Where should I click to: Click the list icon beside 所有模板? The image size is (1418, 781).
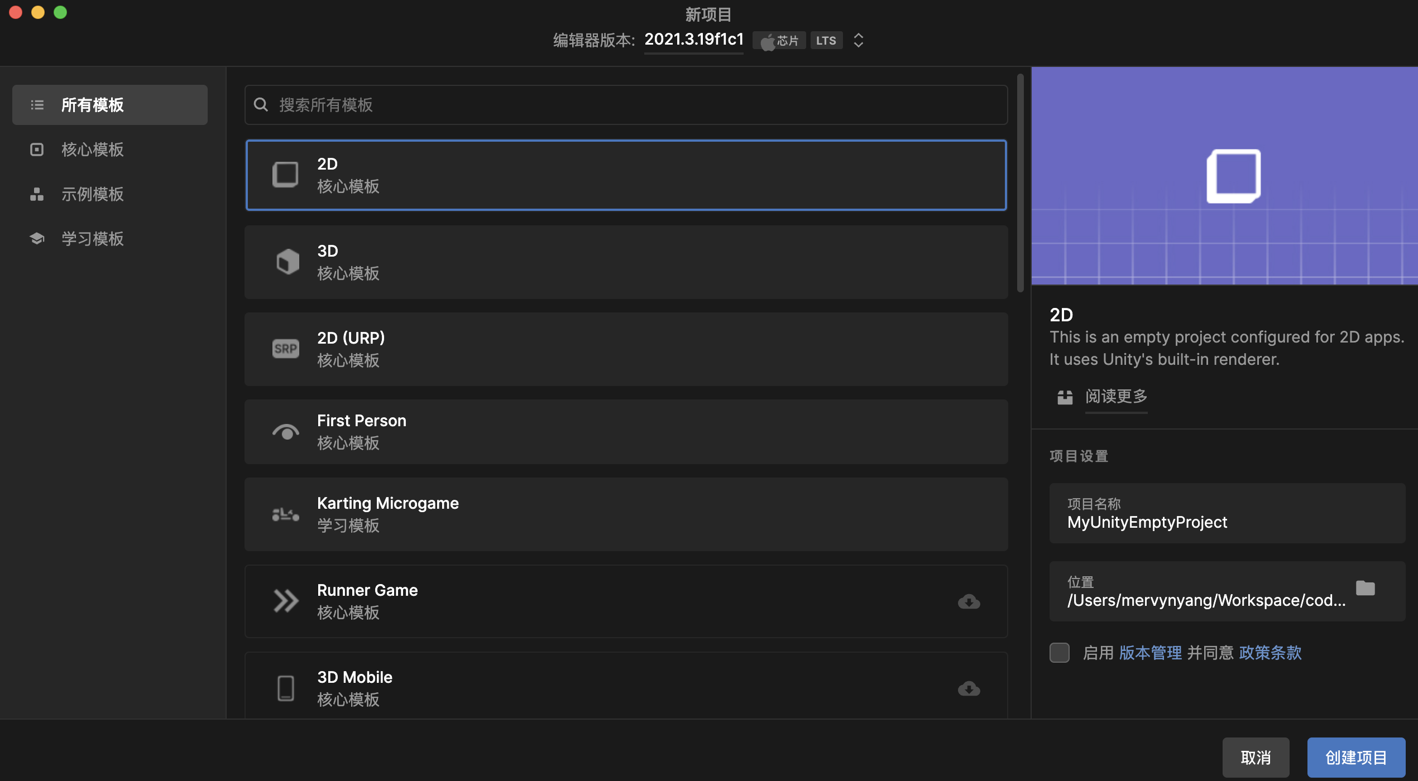37,105
